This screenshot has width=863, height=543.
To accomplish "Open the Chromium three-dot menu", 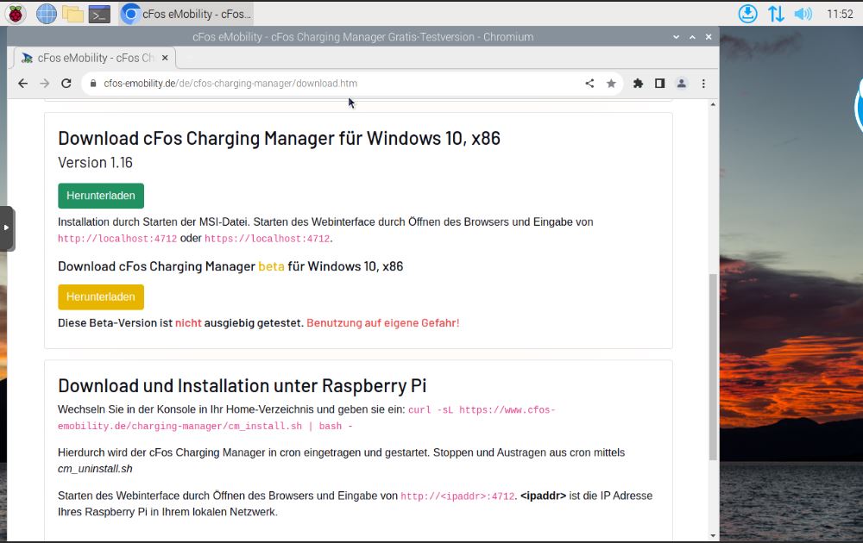I will click(x=703, y=84).
